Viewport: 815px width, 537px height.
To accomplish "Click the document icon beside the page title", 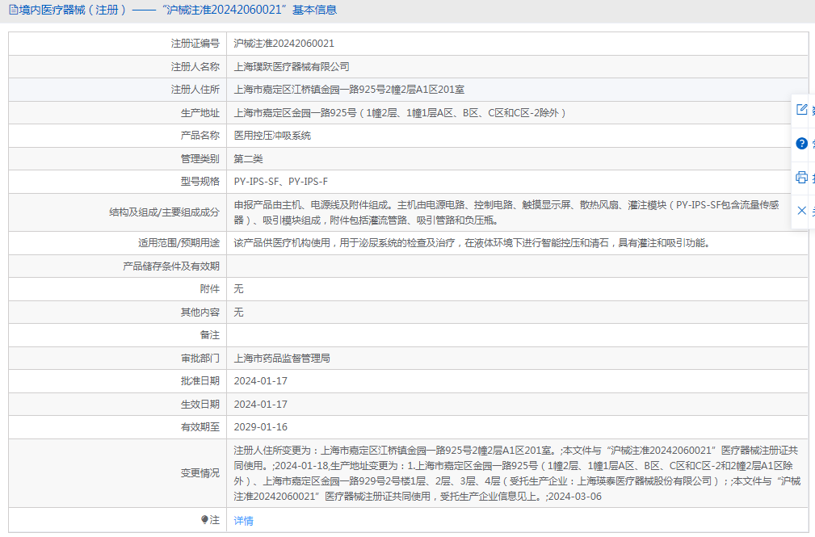I will [x=14, y=10].
